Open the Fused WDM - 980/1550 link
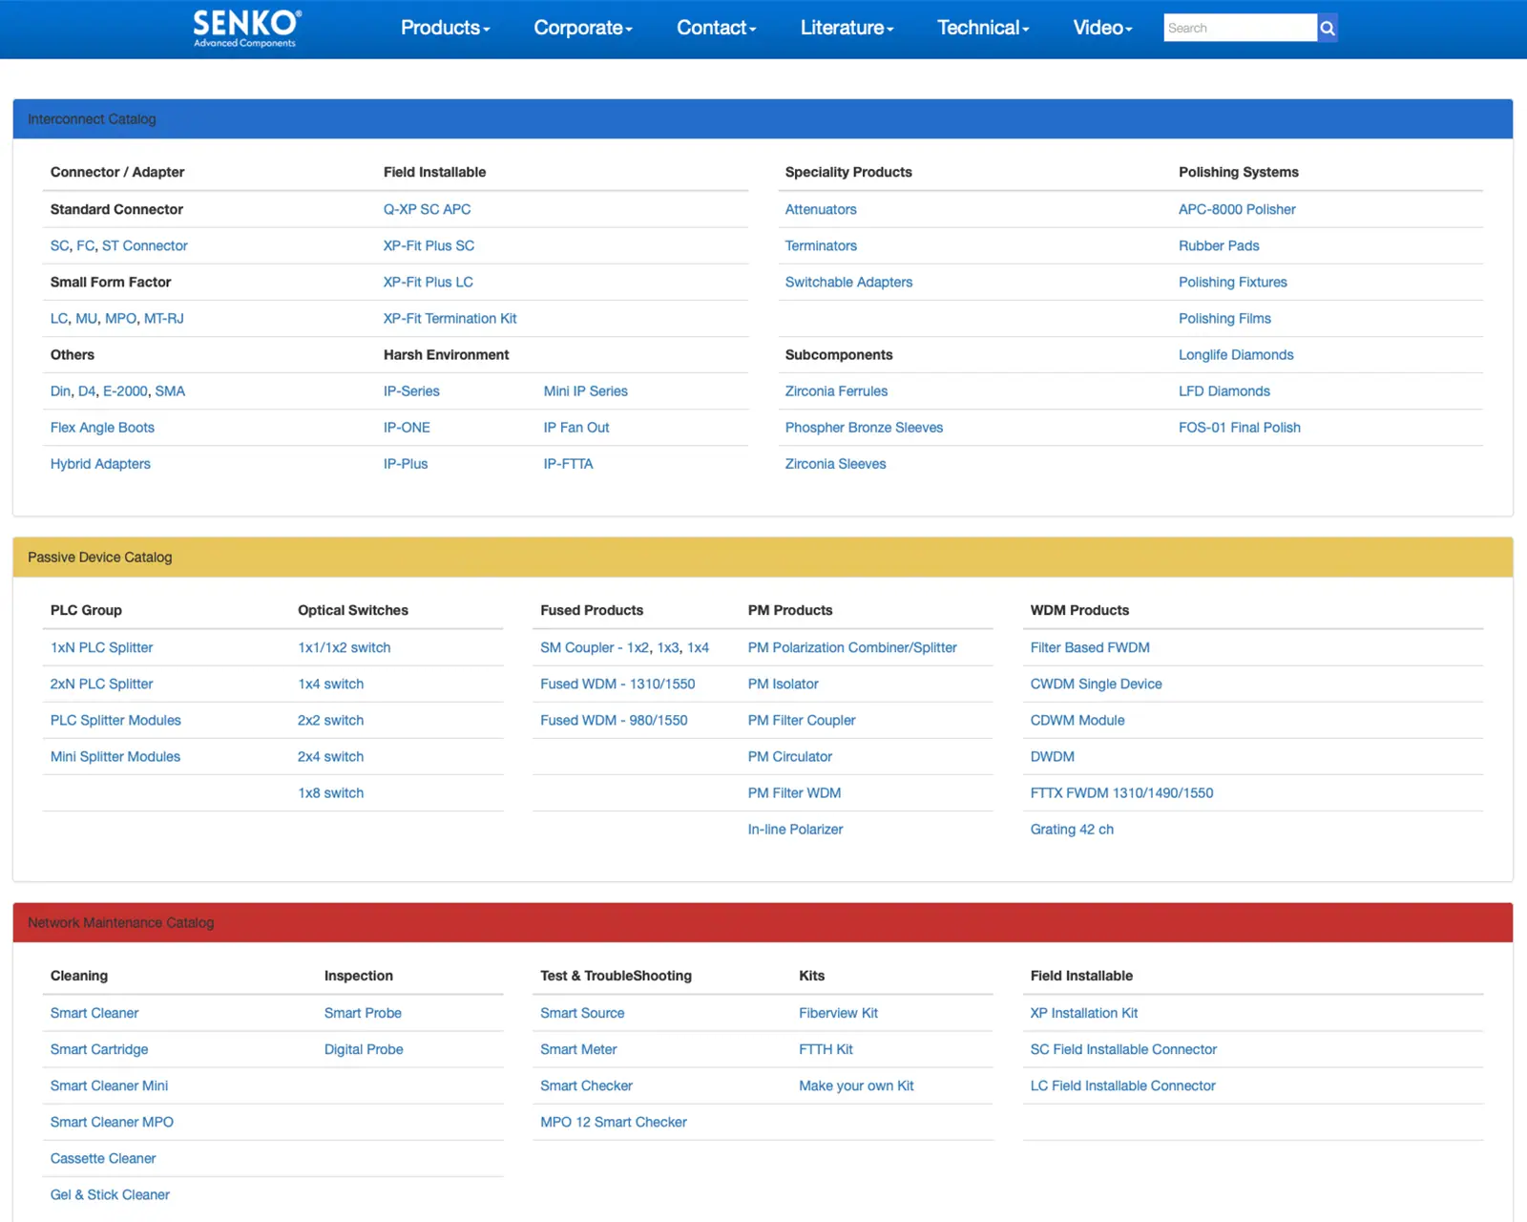Screen dimensions: 1527x1222 click(x=614, y=720)
